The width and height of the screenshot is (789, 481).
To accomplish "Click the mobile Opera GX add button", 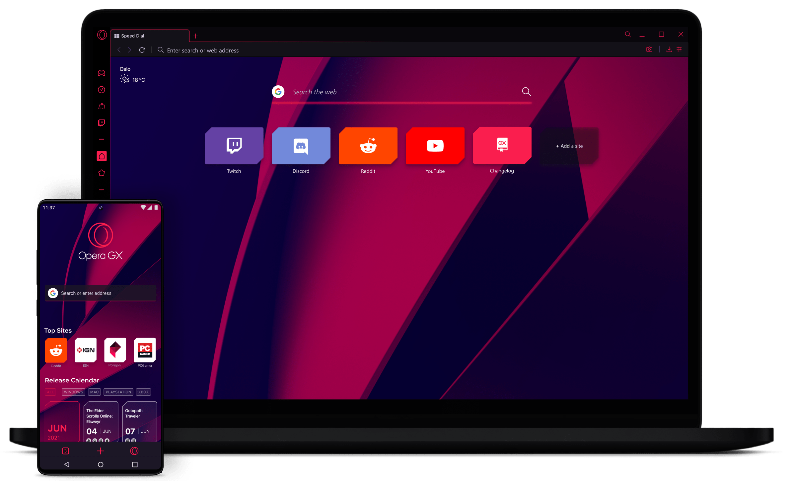I will click(100, 451).
